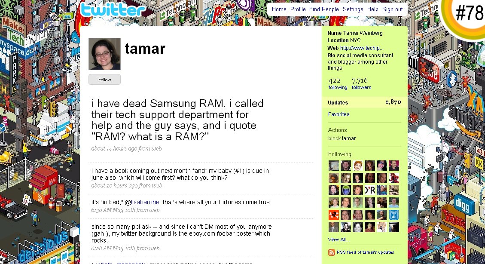Click the bottom-right avatar in the Following grid

pyautogui.click(x=394, y=227)
